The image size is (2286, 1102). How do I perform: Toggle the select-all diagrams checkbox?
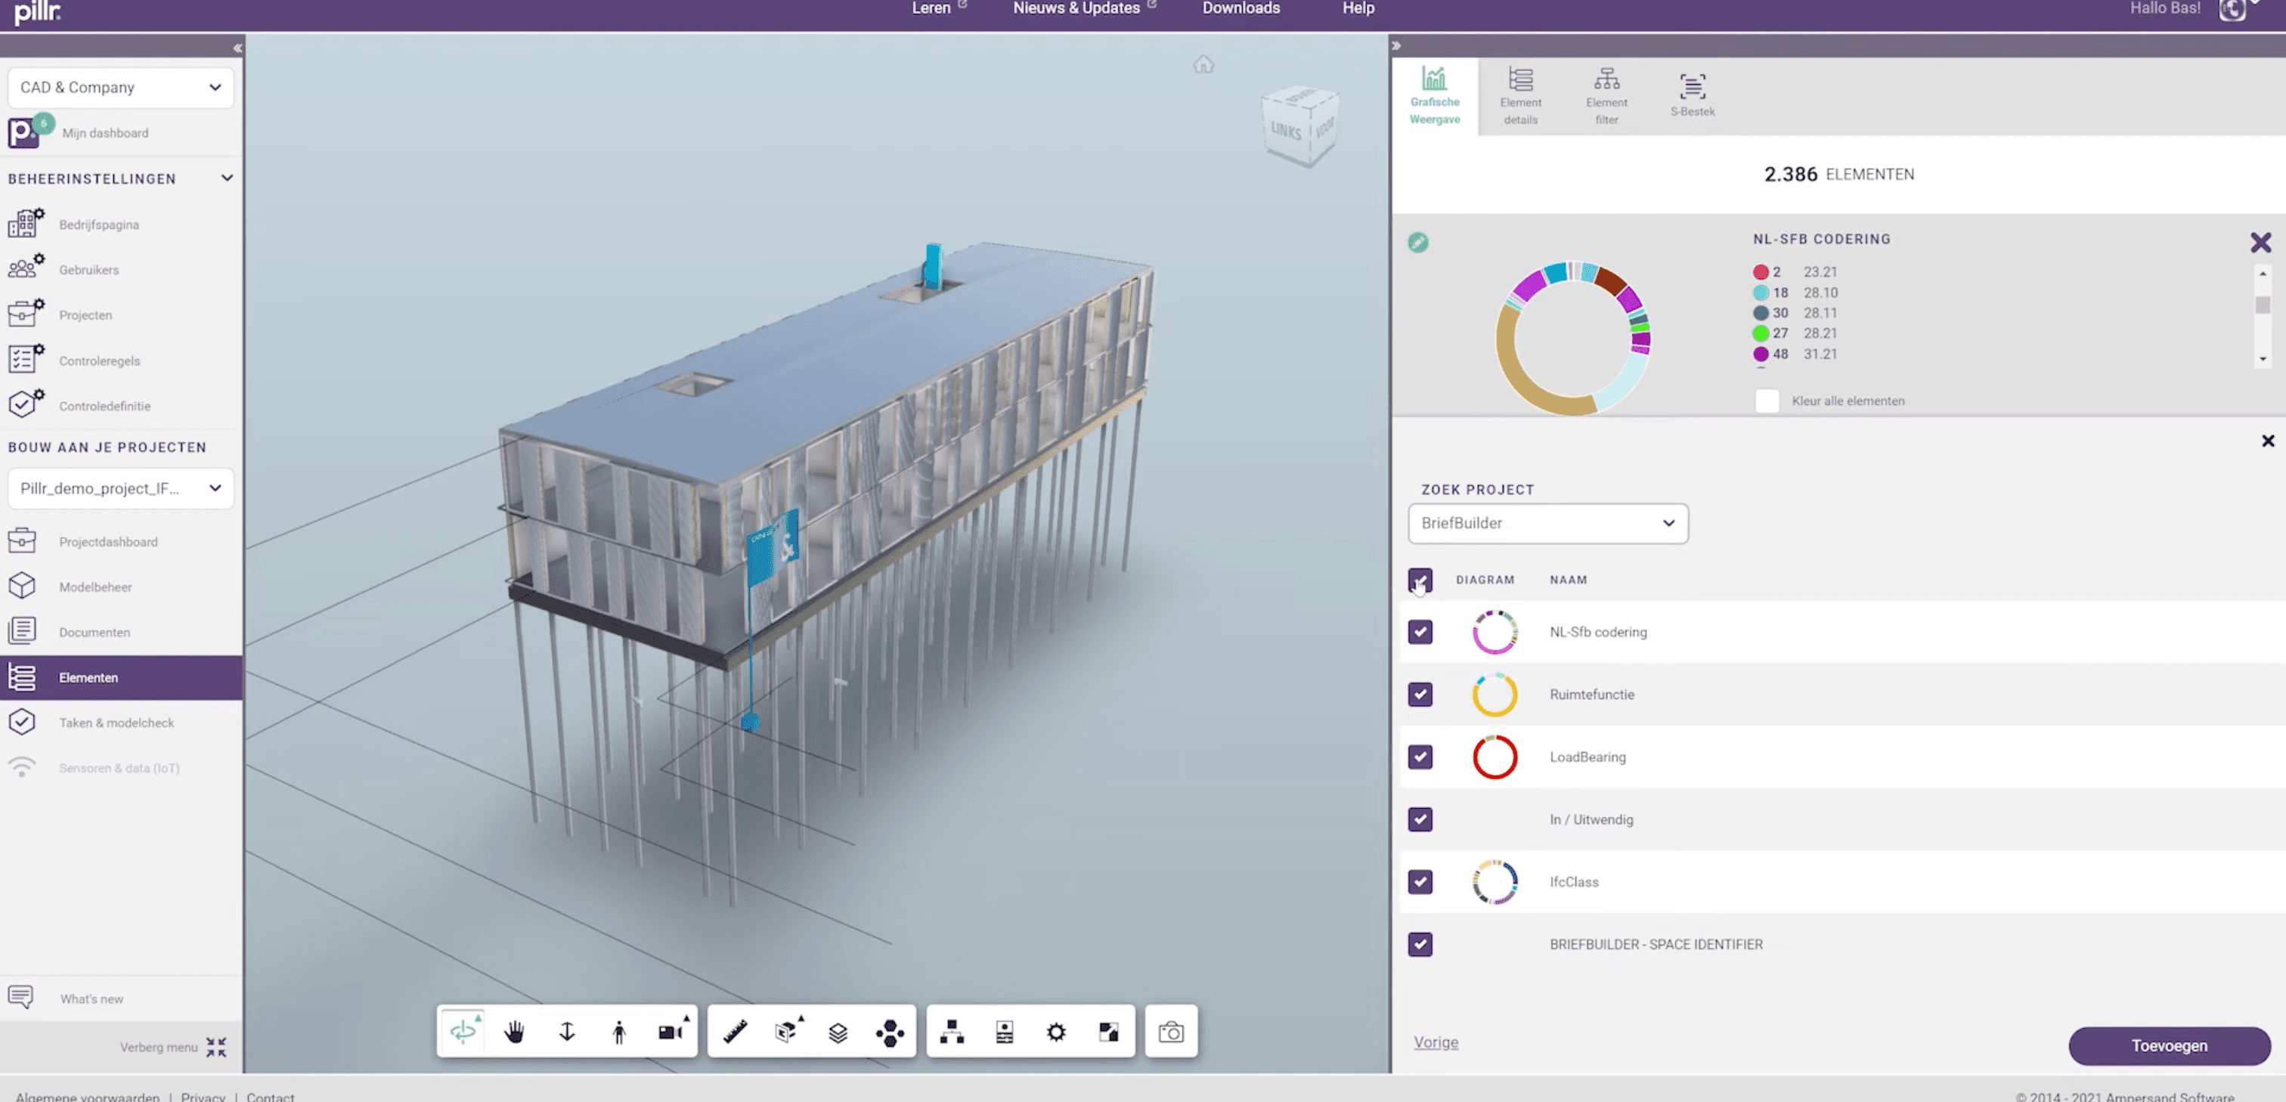click(1420, 580)
